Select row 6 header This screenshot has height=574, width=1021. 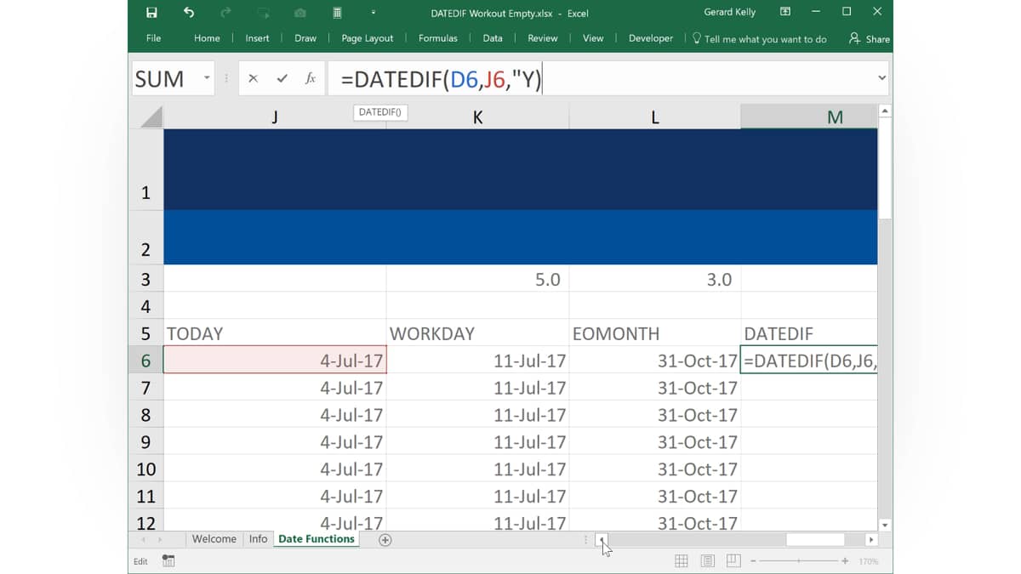point(145,361)
